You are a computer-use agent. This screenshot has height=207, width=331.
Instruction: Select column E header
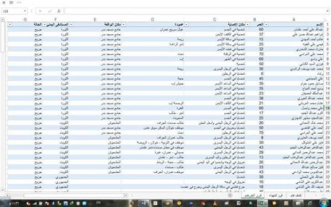point(95,20)
